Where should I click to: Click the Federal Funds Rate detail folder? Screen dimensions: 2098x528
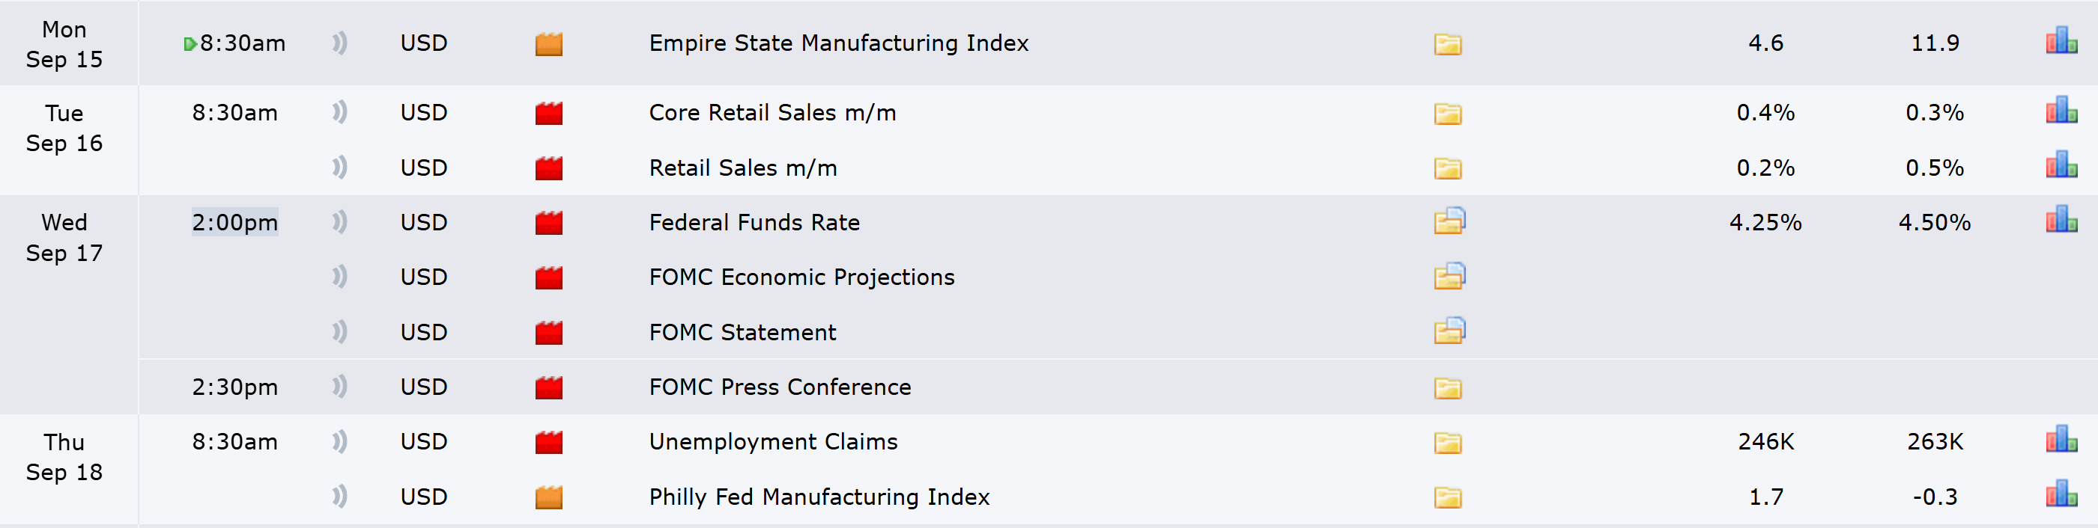(1449, 221)
